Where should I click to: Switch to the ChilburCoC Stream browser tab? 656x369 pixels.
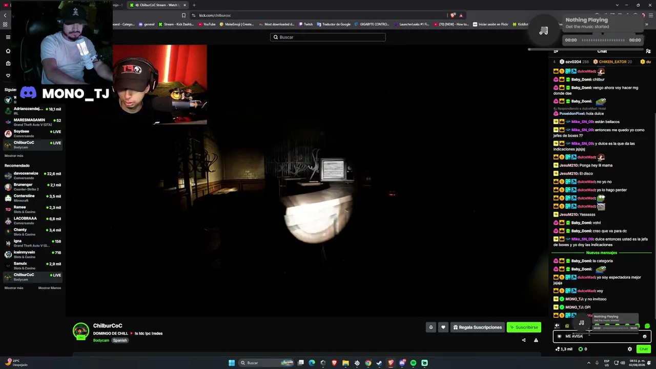[158, 5]
